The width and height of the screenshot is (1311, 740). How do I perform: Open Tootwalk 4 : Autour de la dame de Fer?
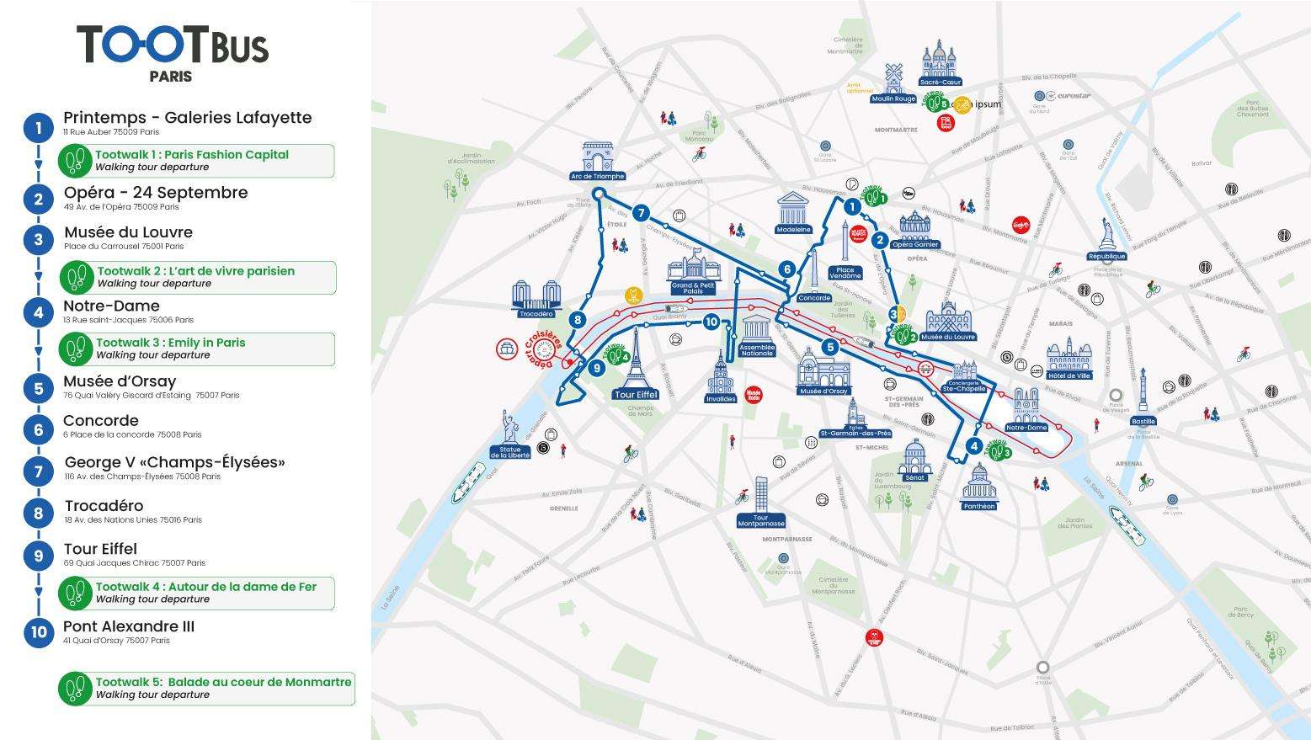pyautogui.click(x=196, y=593)
